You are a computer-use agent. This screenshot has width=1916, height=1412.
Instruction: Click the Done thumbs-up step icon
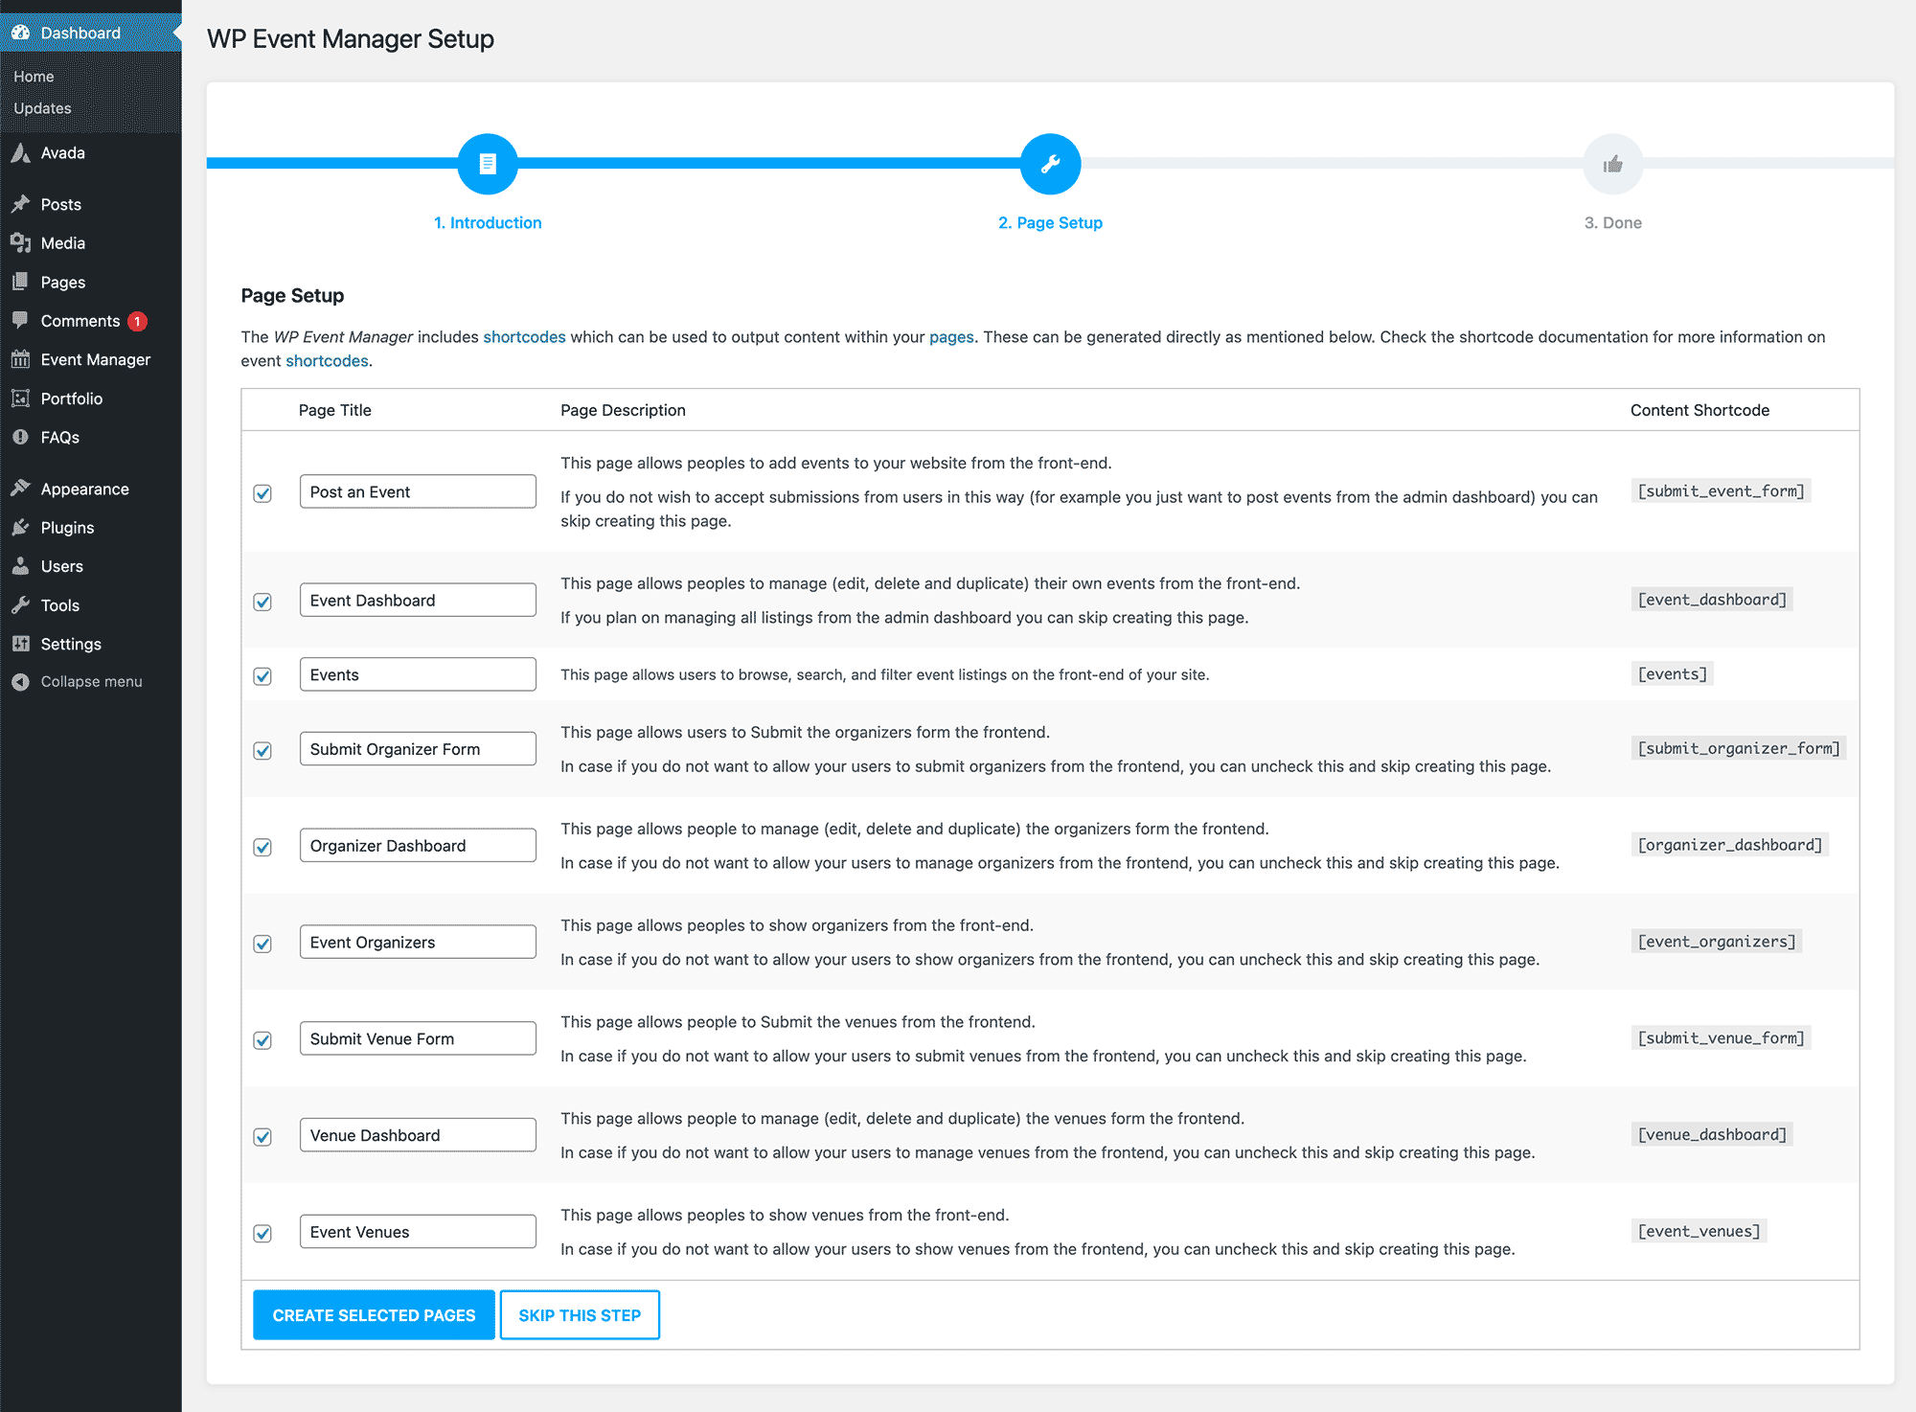click(x=1613, y=164)
